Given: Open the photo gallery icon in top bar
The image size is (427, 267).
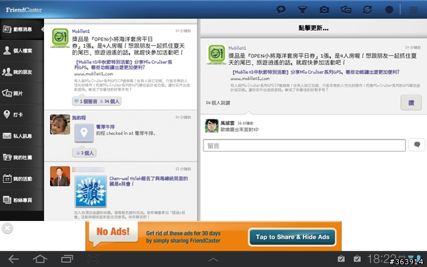Looking at the screenshot, I should (346, 10).
